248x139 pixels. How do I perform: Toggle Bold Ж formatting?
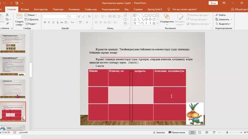(45, 22)
